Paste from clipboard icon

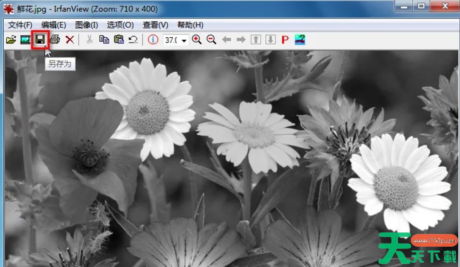(119, 40)
